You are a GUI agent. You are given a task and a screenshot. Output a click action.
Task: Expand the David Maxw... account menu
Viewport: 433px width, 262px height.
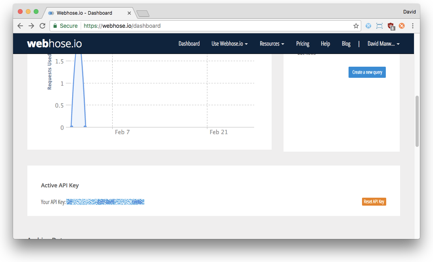[x=383, y=44]
